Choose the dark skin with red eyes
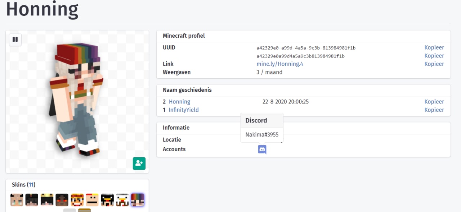 click(x=62, y=200)
